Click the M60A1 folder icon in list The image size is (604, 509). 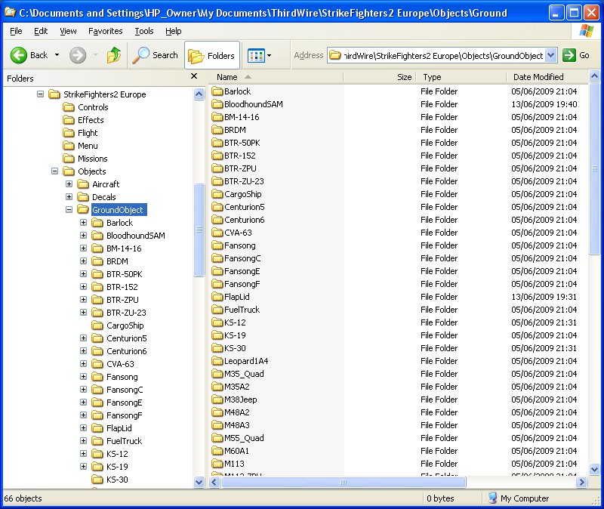217,451
